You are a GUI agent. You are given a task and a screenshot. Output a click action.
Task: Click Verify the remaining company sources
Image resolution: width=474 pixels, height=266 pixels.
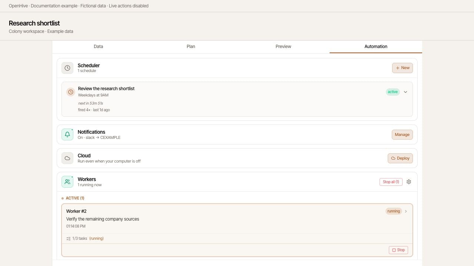pos(103,219)
